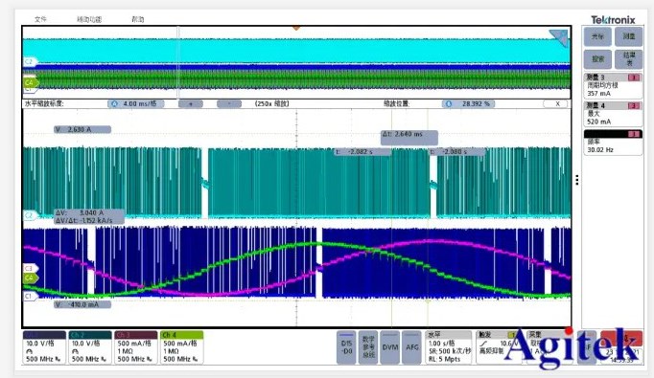The image size is (654, 378).
Task: Click the V: -410.0 mA cursor readout
Action: click(82, 304)
